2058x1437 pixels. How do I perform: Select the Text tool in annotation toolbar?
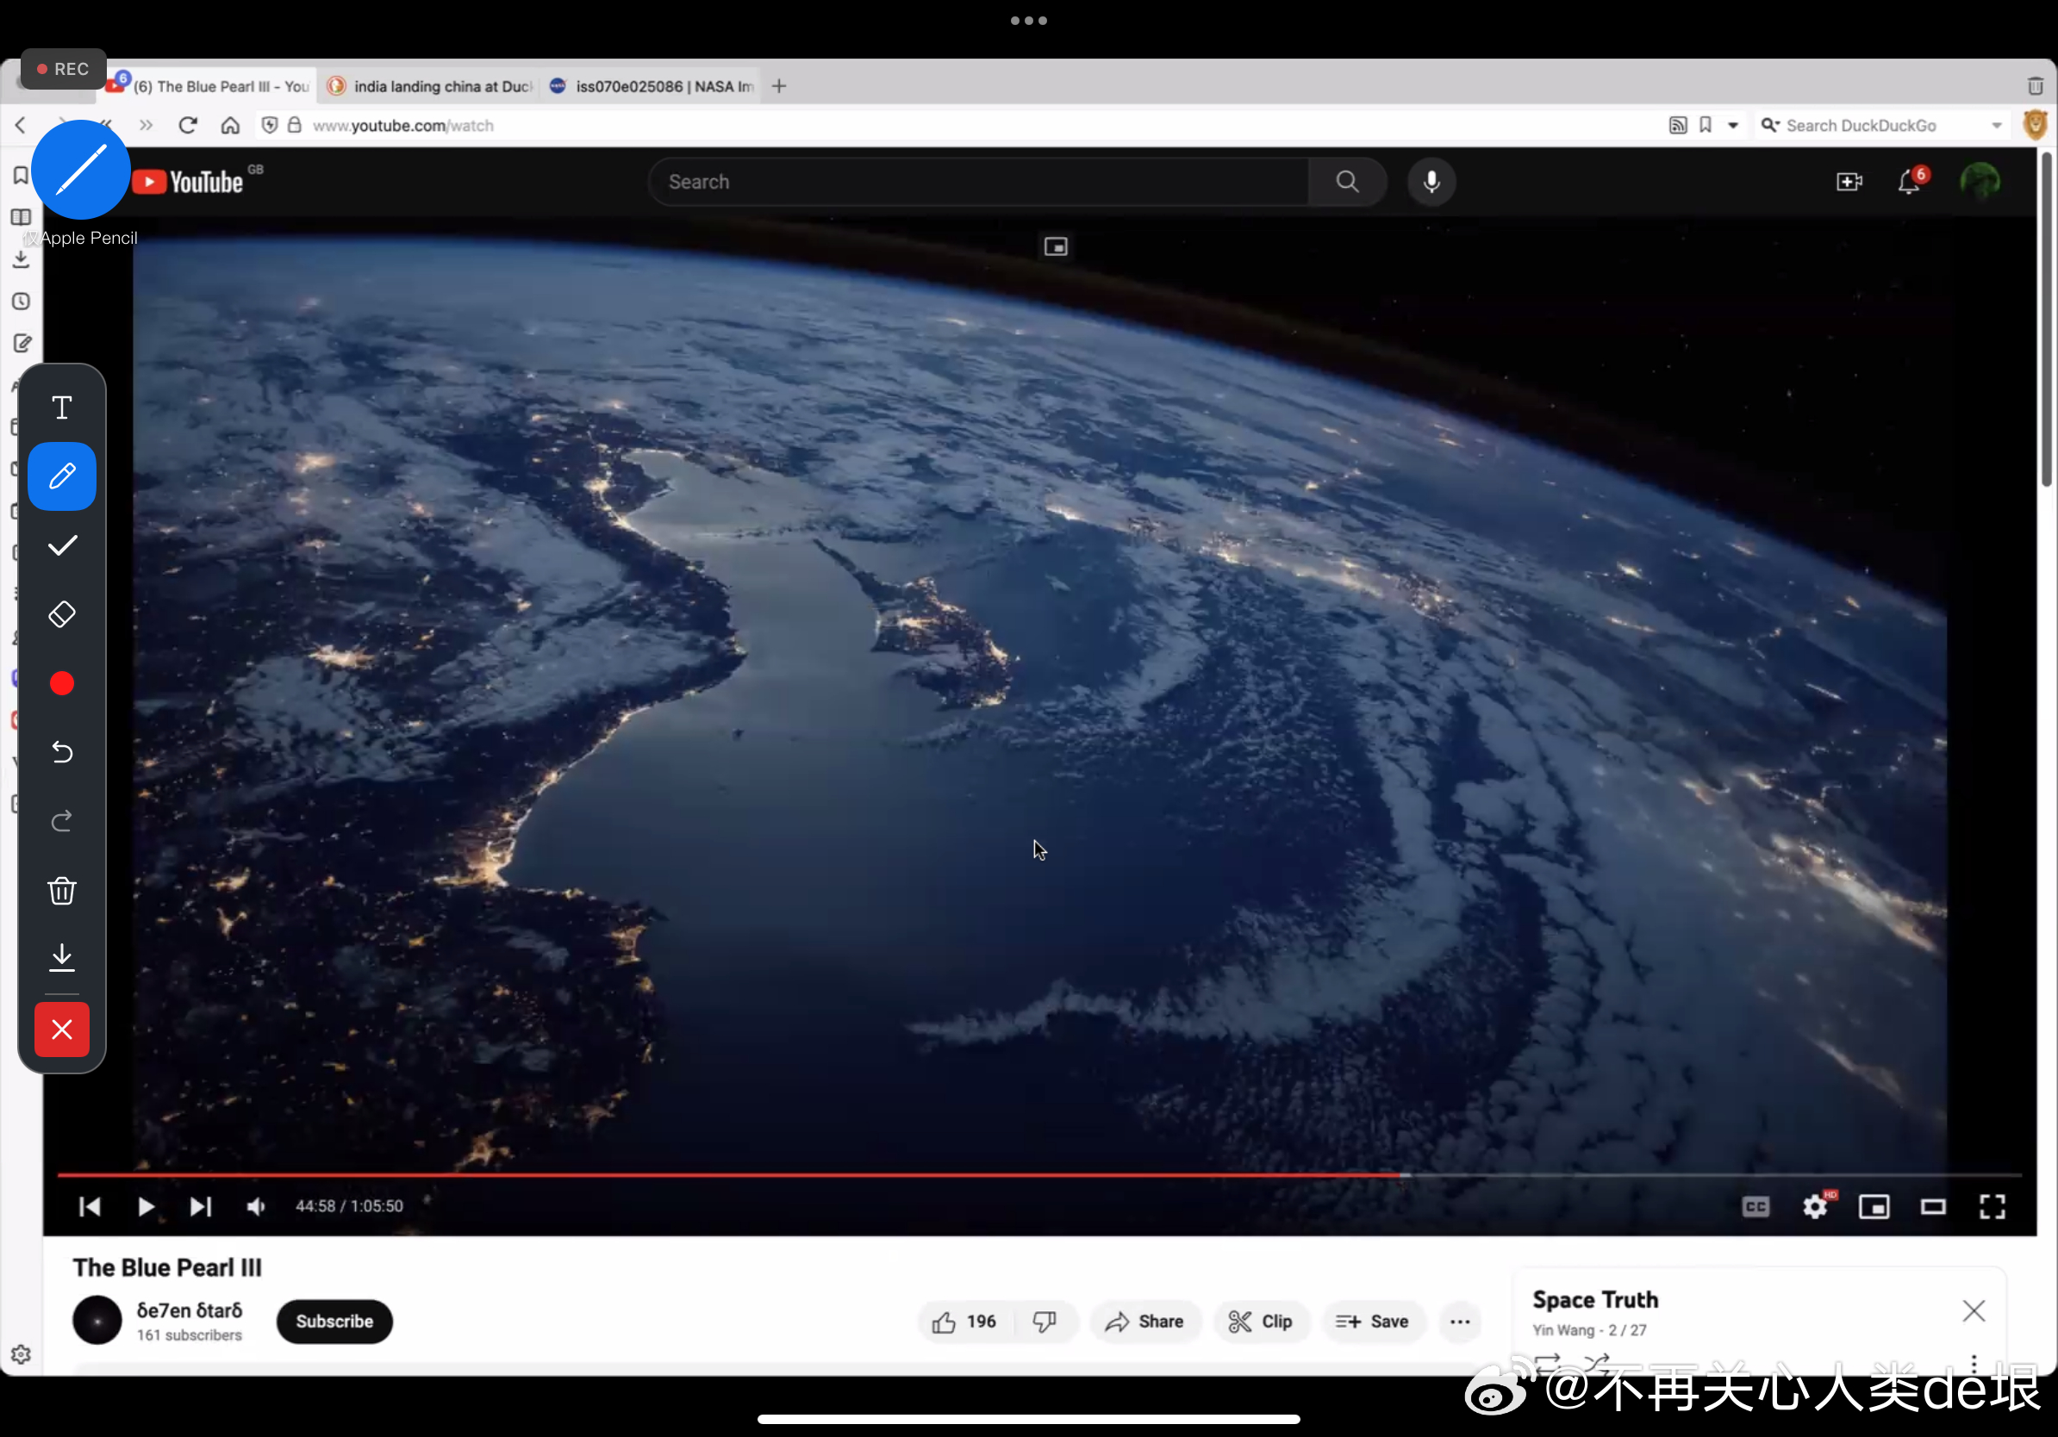[62, 407]
